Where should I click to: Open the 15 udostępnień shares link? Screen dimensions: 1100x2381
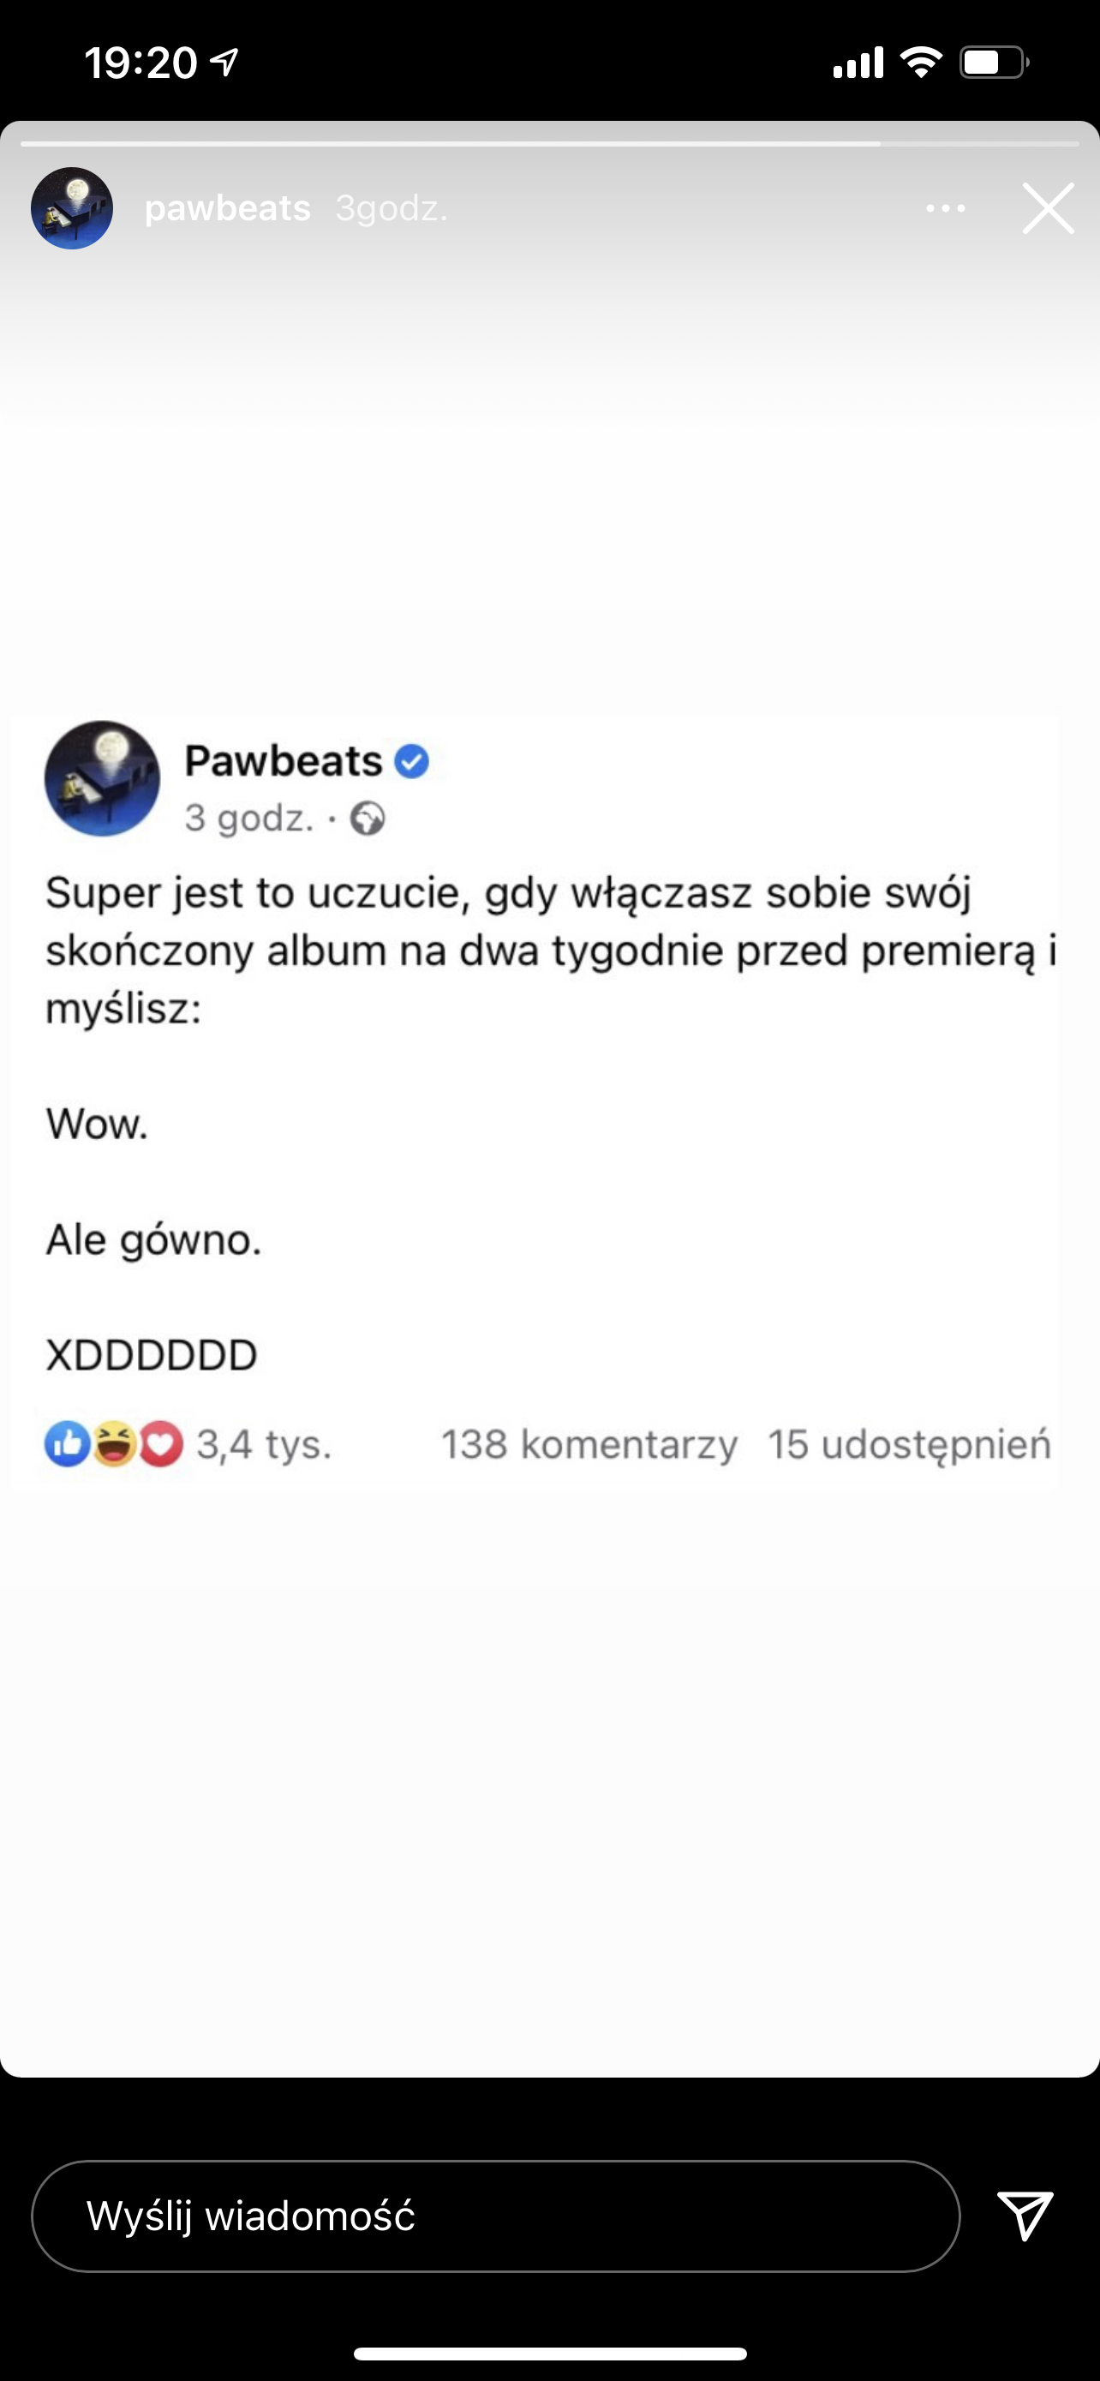(x=910, y=1445)
